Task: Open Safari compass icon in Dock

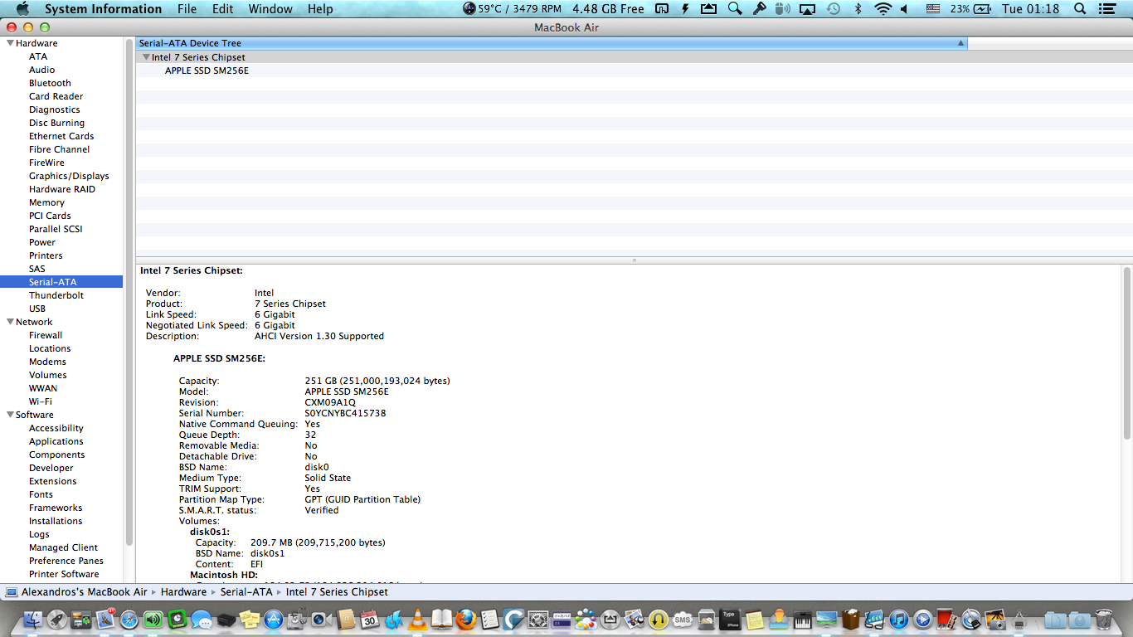Action: (129, 620)
